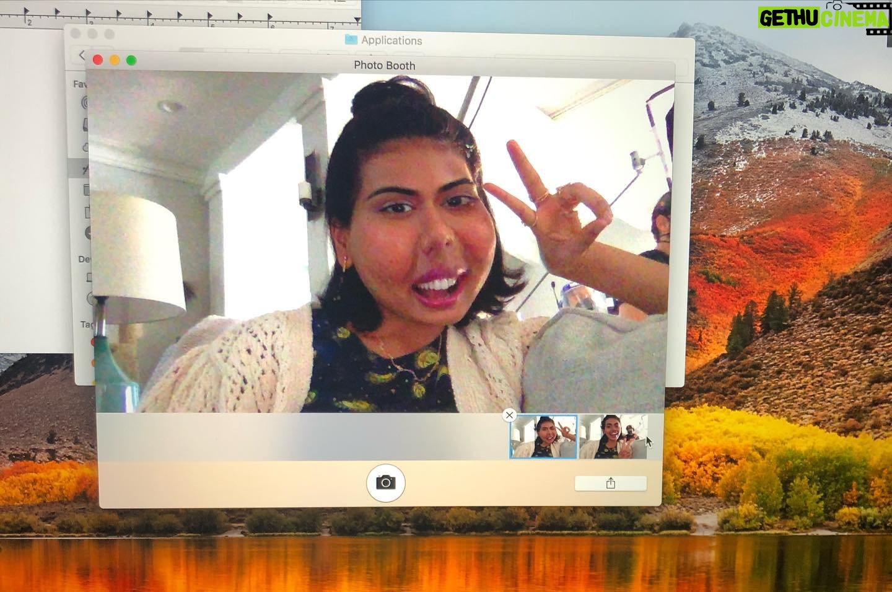Minimize Photo Booth with the yellow button

(114, 60)
